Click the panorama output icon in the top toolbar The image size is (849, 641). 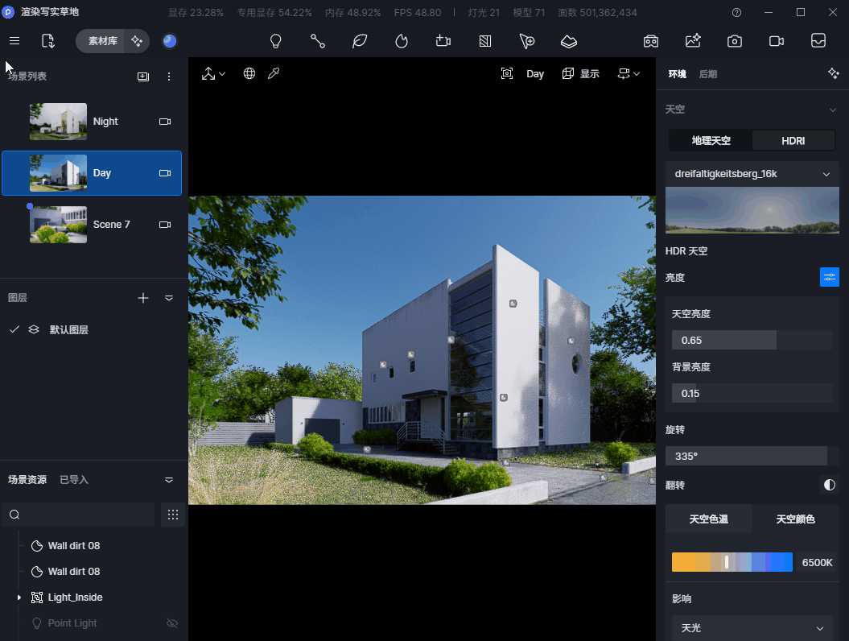(818, 41)
